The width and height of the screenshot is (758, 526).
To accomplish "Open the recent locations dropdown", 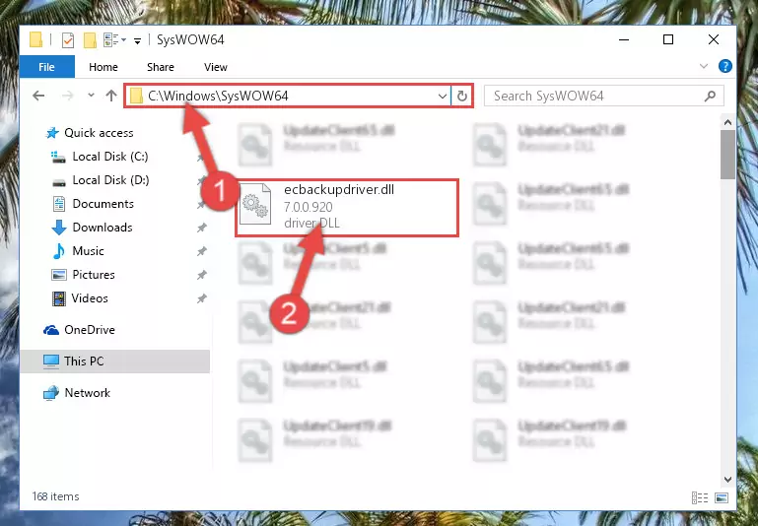I will click(x=91, y=96).
